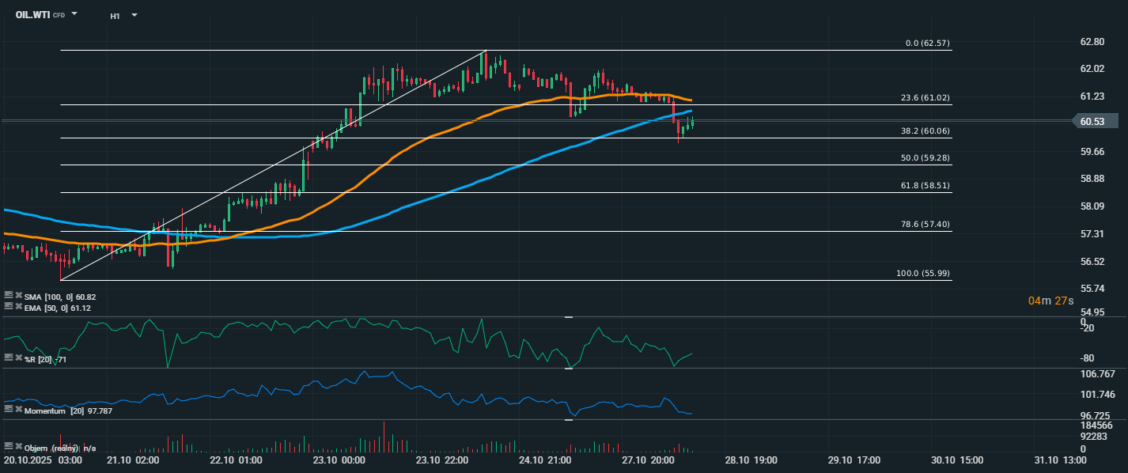
Task: Click the H1 timeframe label
Action: pyautogui.click(x=115, y=15)
